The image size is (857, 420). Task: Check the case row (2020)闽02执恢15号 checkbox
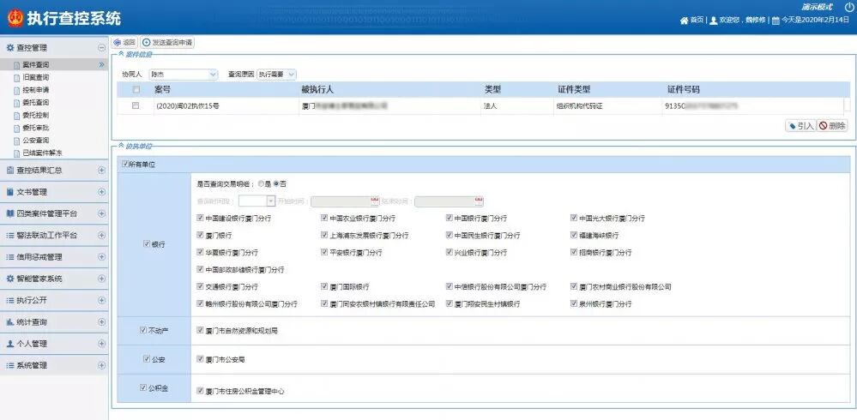tap(136, 106)
